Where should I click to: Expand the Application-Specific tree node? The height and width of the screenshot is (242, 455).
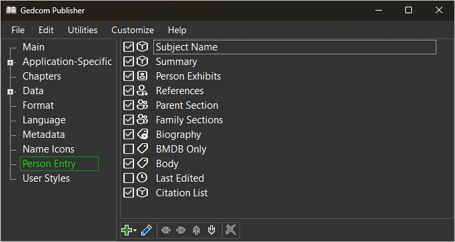coord(11,63)
